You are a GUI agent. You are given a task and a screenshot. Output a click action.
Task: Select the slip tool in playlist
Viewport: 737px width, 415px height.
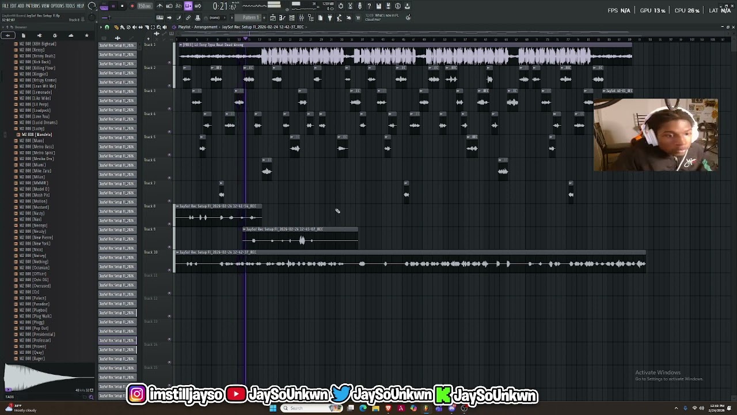point(140,27)
